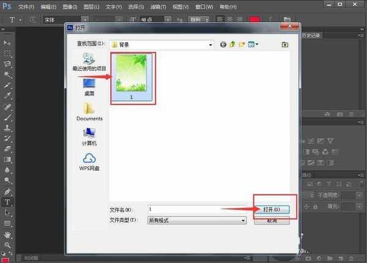The width and height of the screenshot is (367, 263).
Task: Open the 文件类型 format dropdown
Action: coord(243,220)
